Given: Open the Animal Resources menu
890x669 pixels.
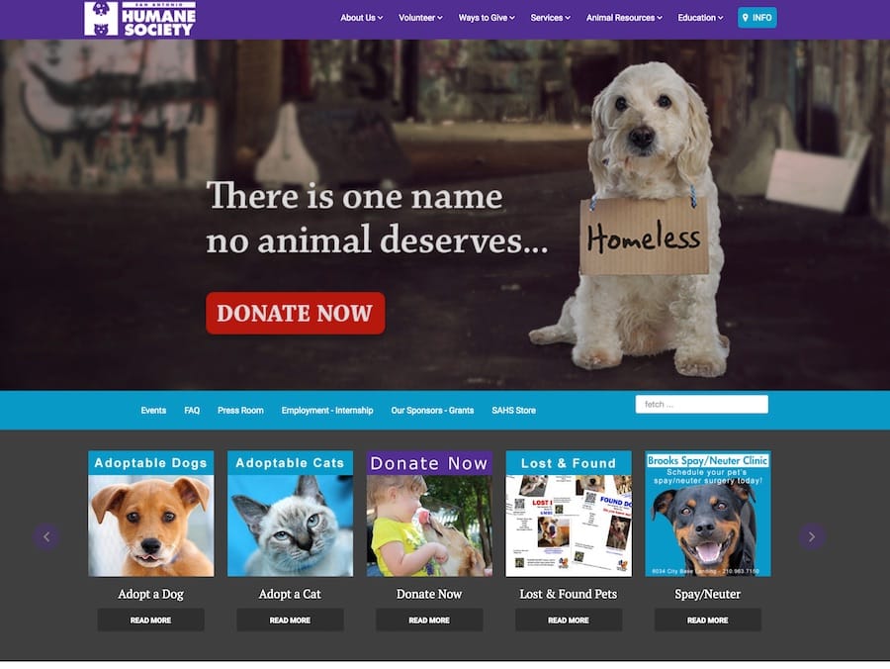Looking at the screenshot, I should click(624, 18).
